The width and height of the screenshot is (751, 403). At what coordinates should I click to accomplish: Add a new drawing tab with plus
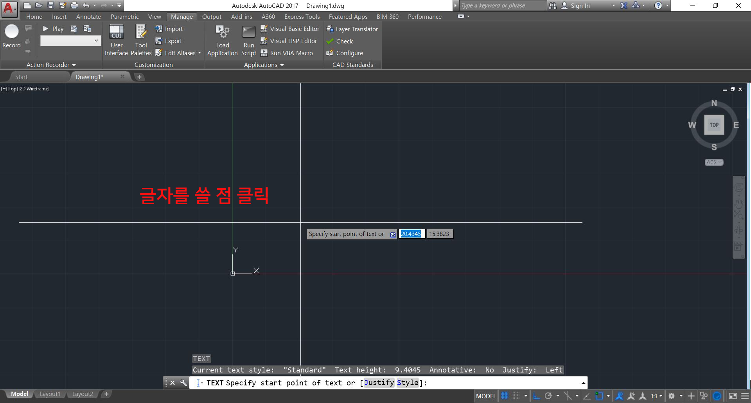pos(139,77)
